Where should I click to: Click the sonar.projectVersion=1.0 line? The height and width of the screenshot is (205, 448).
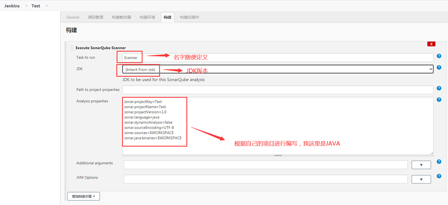[x=145, y=112]
